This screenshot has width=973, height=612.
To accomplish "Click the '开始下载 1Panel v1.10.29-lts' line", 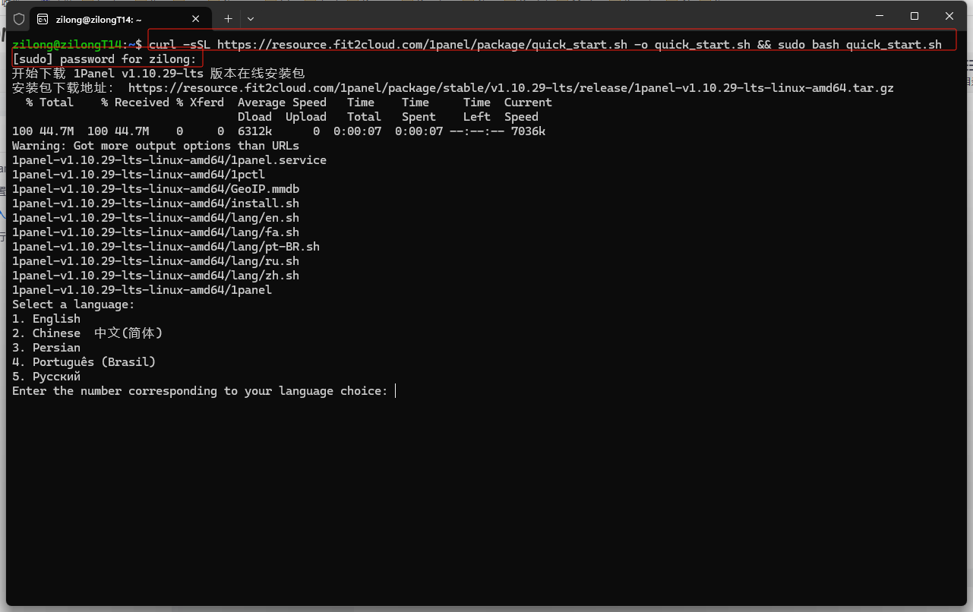I will [158, 74].
